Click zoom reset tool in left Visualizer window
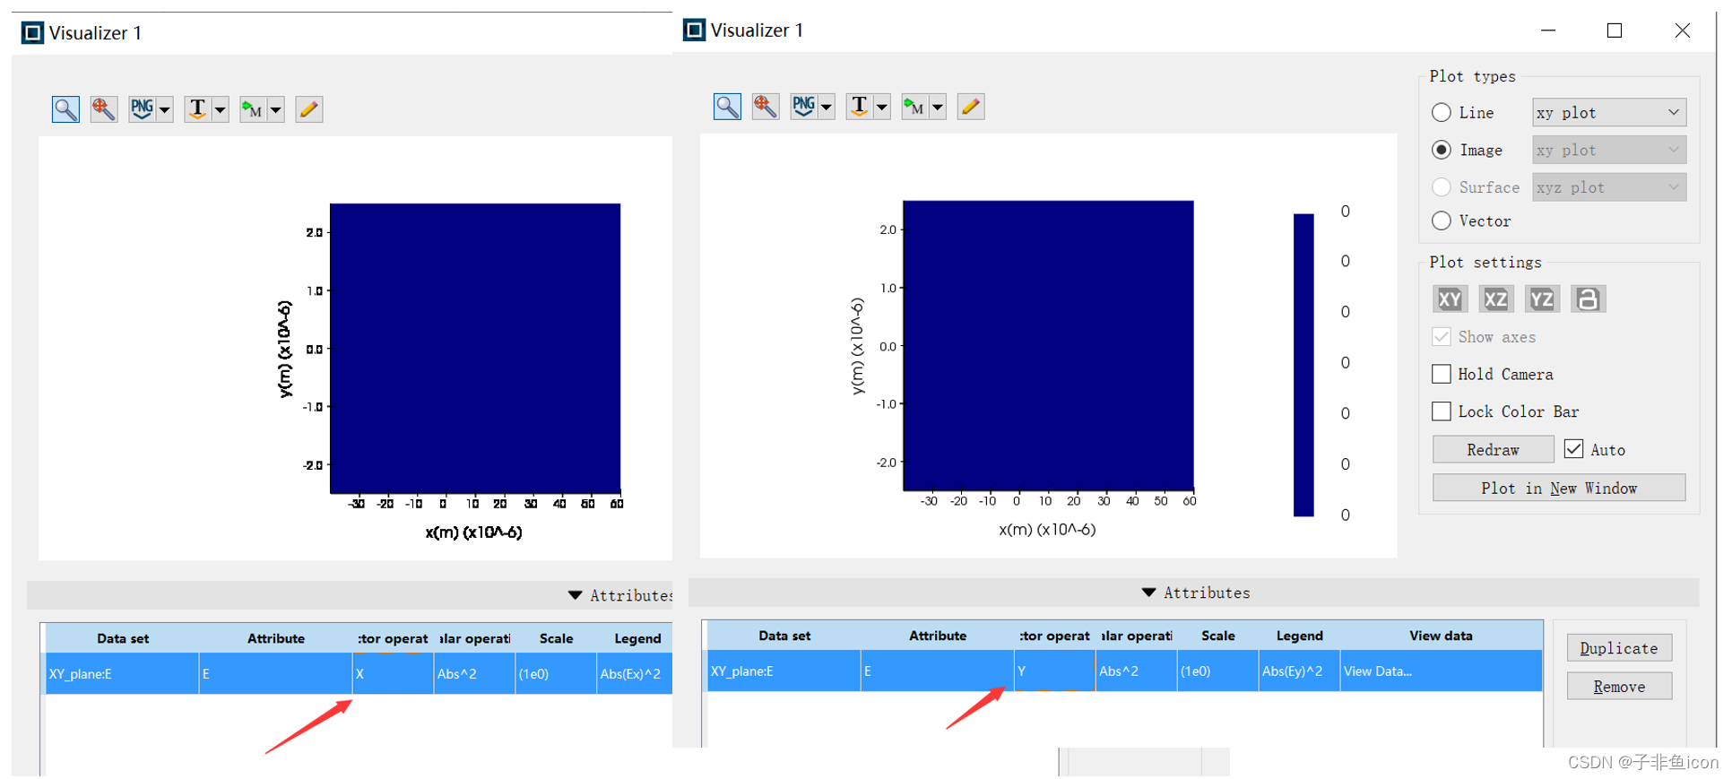Viewport: 1732px width, 779px height. 104,109
